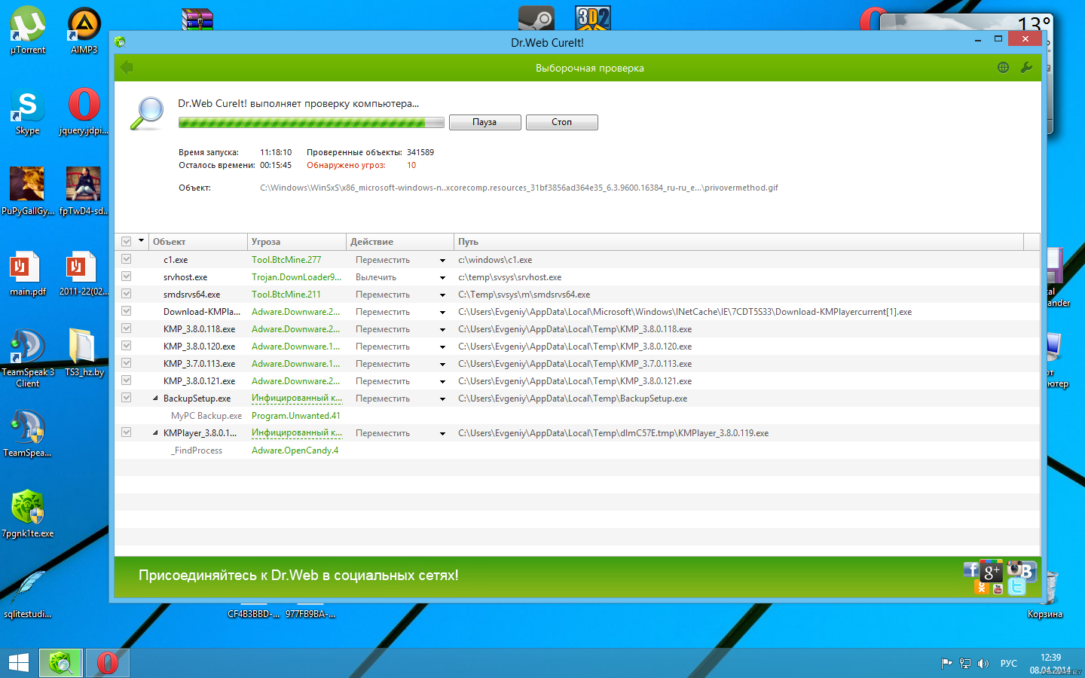Open the Windows Start button

pos(18,663)
